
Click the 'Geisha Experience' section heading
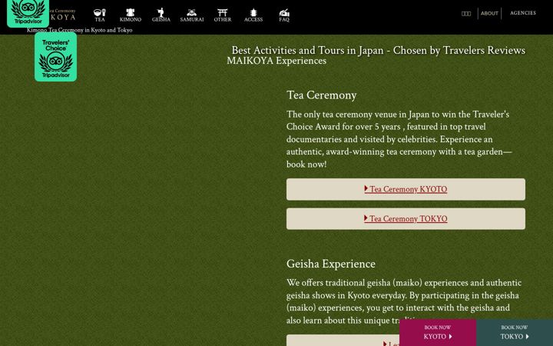pos(331,264)
